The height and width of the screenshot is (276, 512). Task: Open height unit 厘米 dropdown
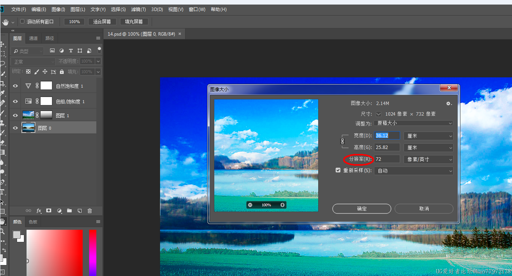428,147
